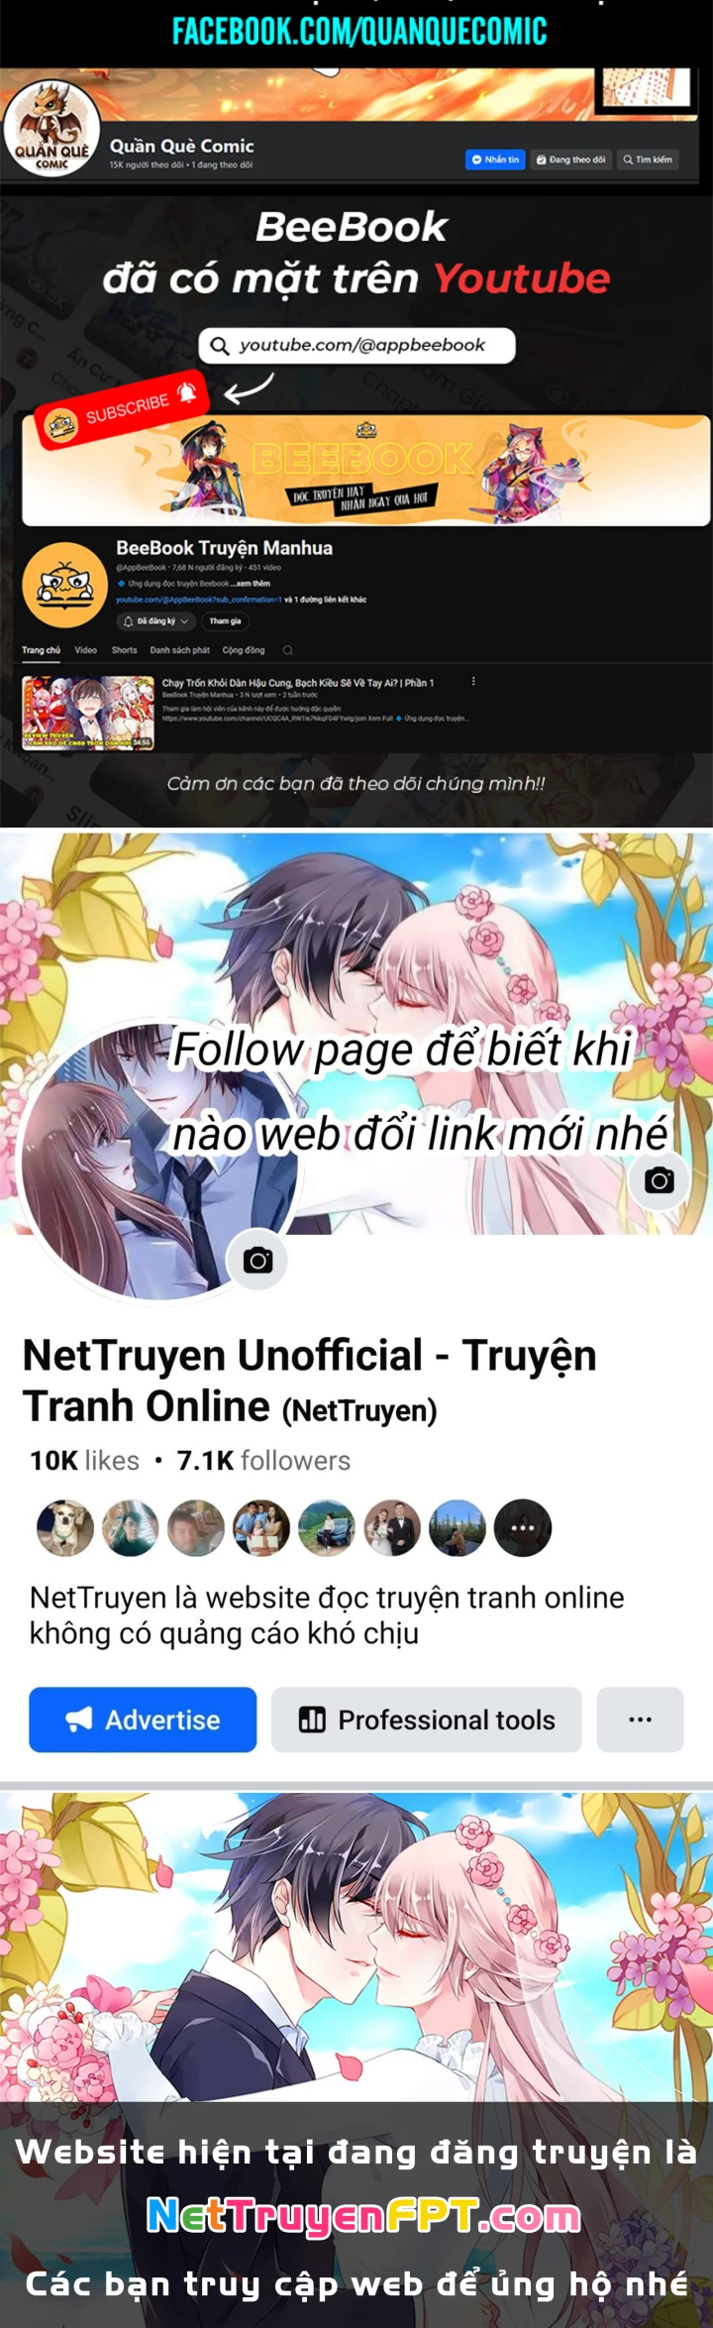Image resolution: width=713 pixels, height=2328 pixels.
Task: Click the Nhắn tin message button
Action: [495, 159]
